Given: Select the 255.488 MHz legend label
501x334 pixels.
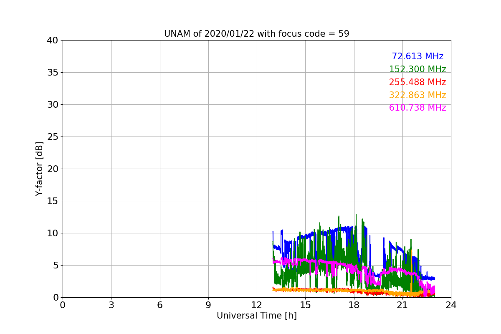Looking at the screenshot, I should tap(417, 82).
